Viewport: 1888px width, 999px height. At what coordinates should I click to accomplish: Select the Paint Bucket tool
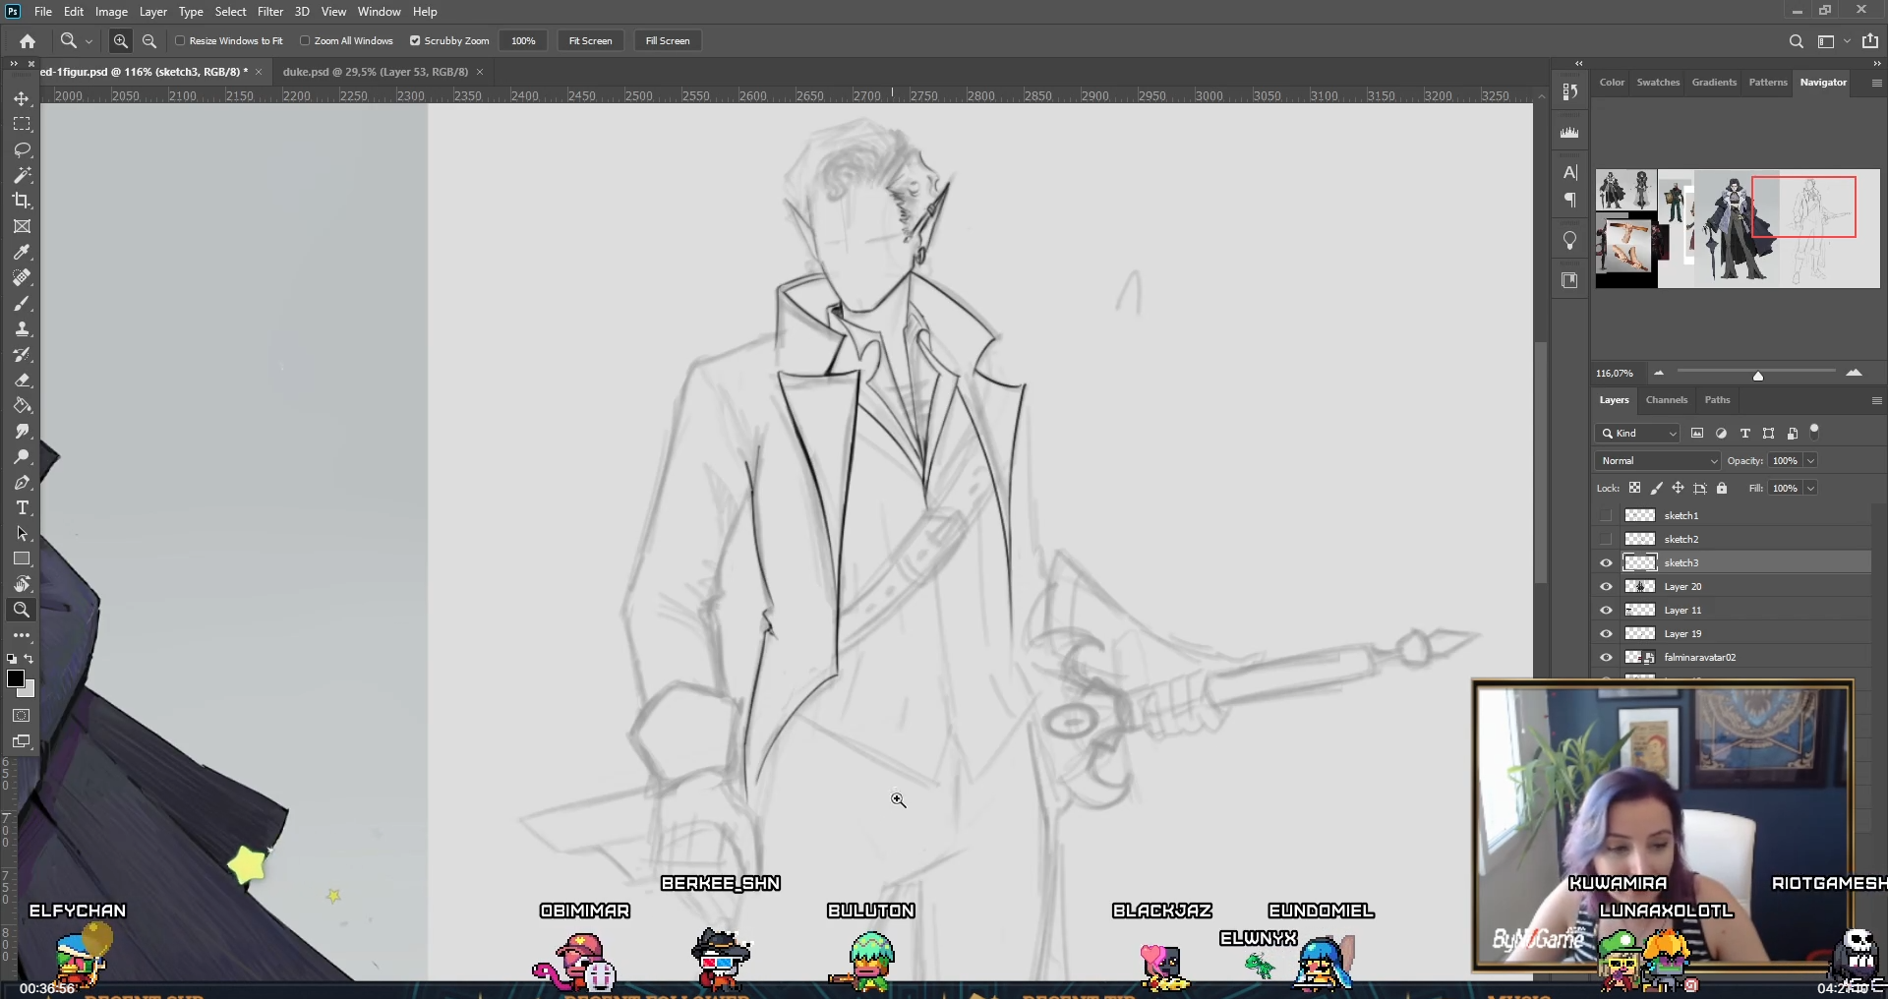coord(22,405)
